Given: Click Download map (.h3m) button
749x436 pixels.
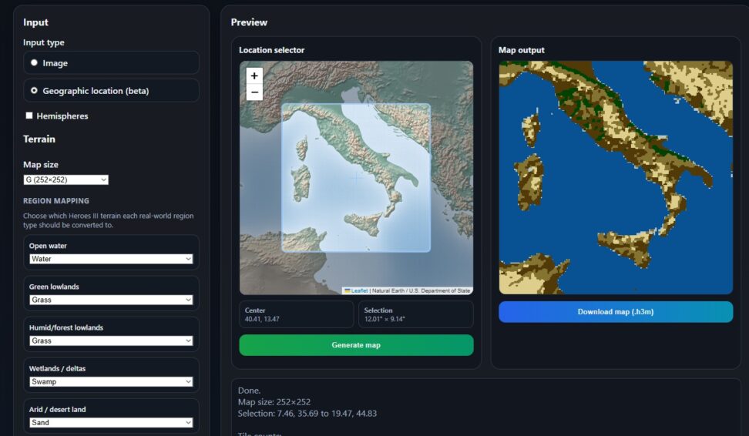Looking at the screenshot, I should tap(616, 312).
